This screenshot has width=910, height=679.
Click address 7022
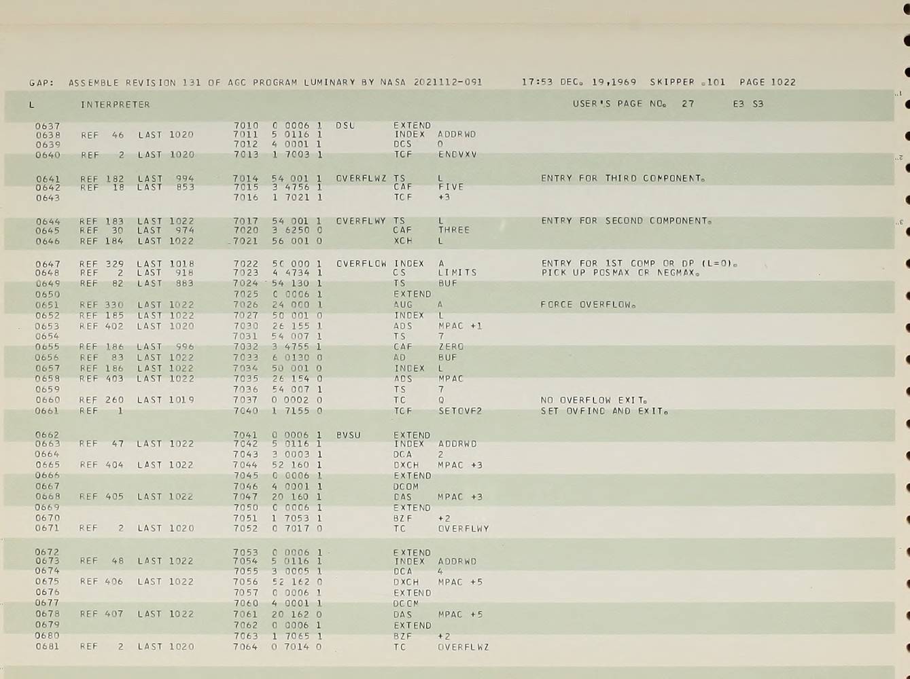tap(245, 263)
